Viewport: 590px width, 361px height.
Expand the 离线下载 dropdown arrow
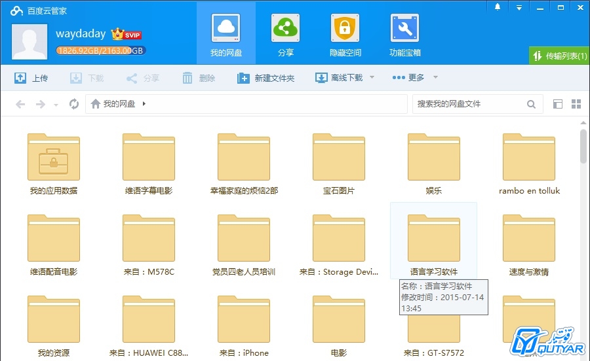(372, 77)
